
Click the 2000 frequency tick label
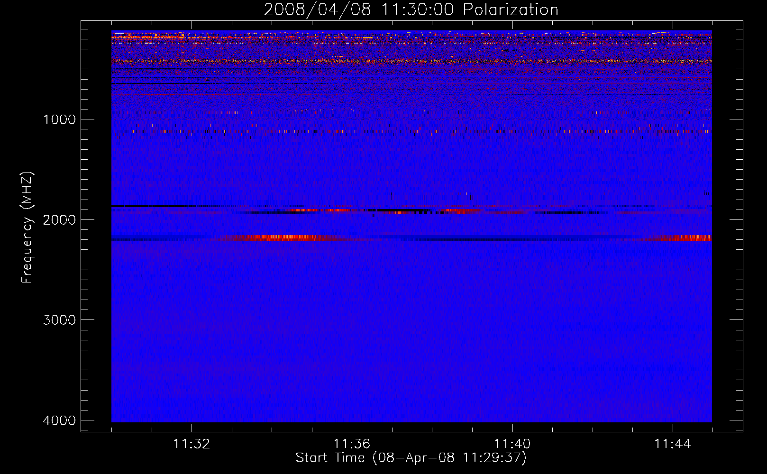coord(59,220)
